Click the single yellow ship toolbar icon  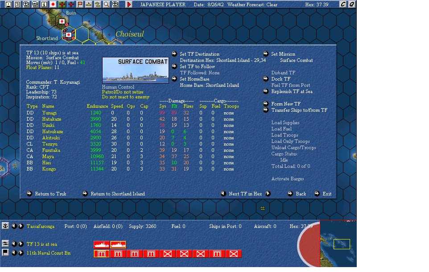click(x=89, y=4)
